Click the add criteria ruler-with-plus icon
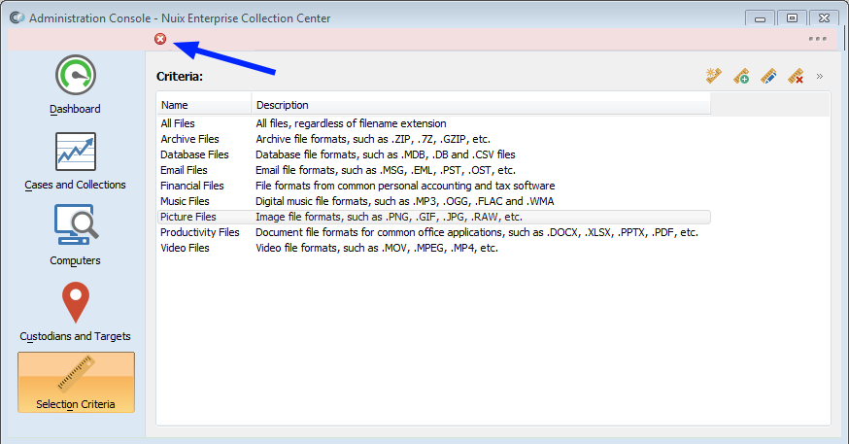Viewport: 849px width, 444px height. tap(741, 76)
